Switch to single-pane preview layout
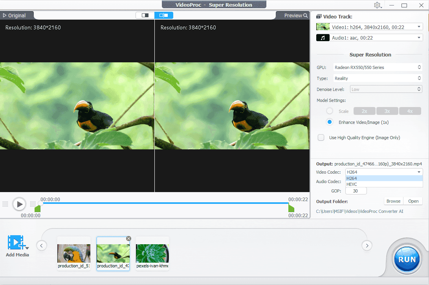The height and width of the screenshot is (285, 429). [145, 15]
